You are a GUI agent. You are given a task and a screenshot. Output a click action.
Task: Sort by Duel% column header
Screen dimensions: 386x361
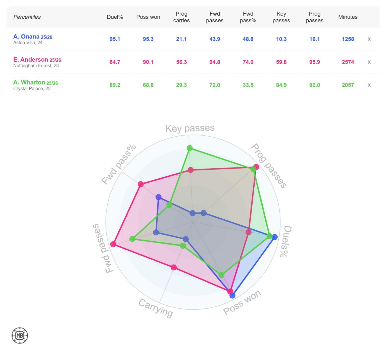(x=115, y=17)
